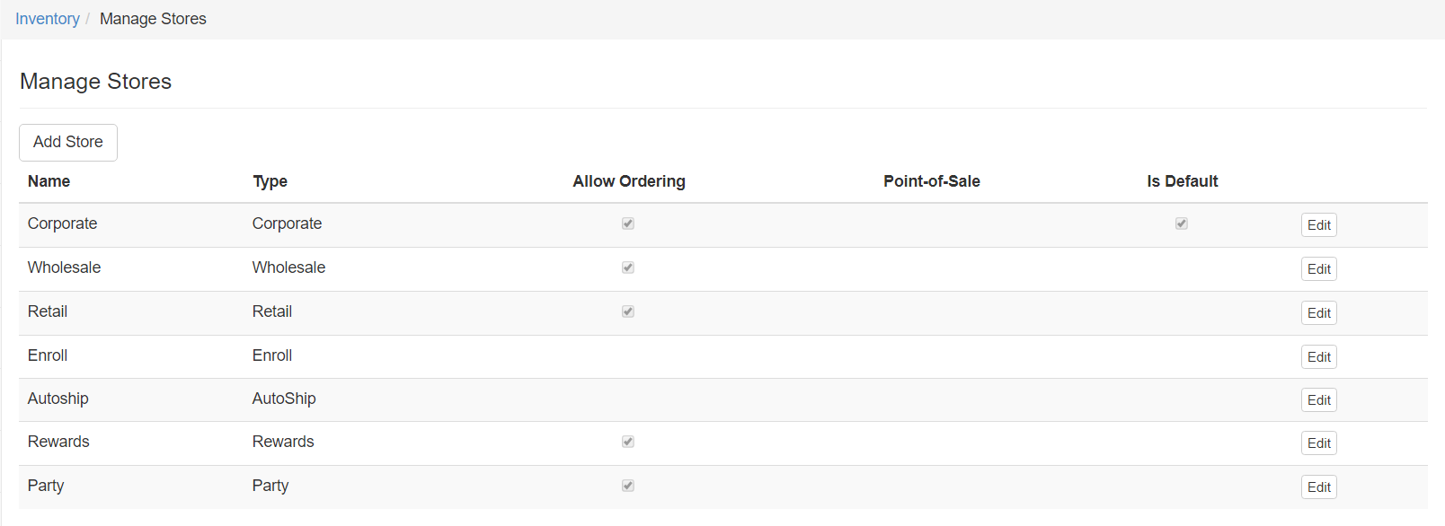
Task: Edit the Autoship store row
Action: click(1318, 400)
